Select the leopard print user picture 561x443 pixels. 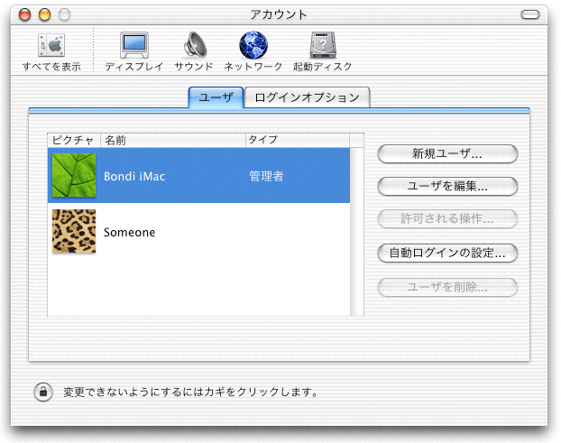(x=74, y=232)
